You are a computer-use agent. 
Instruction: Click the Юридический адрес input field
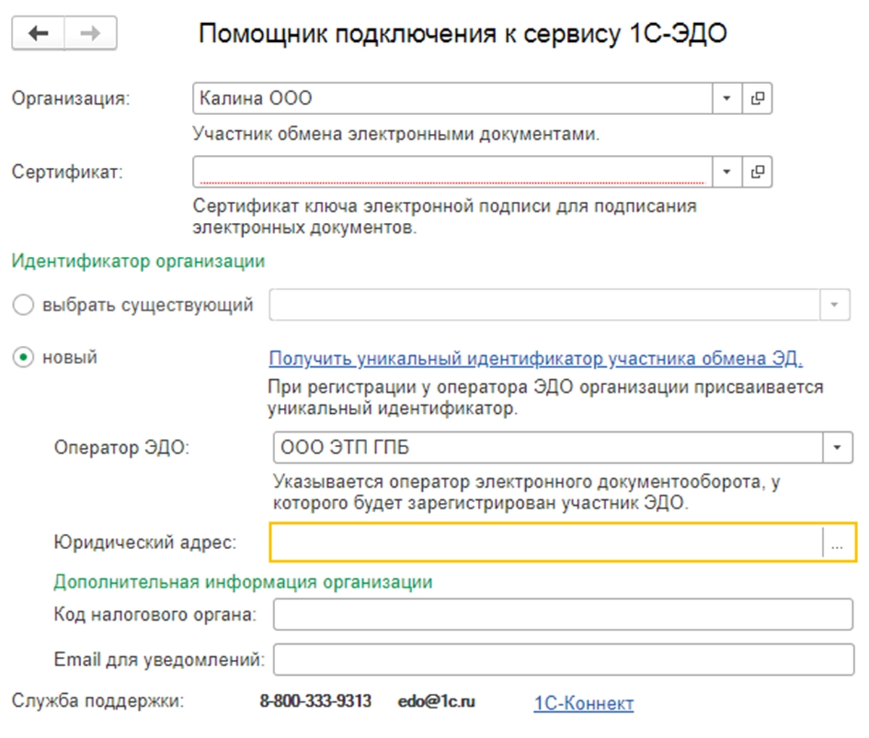click(547, 543)
